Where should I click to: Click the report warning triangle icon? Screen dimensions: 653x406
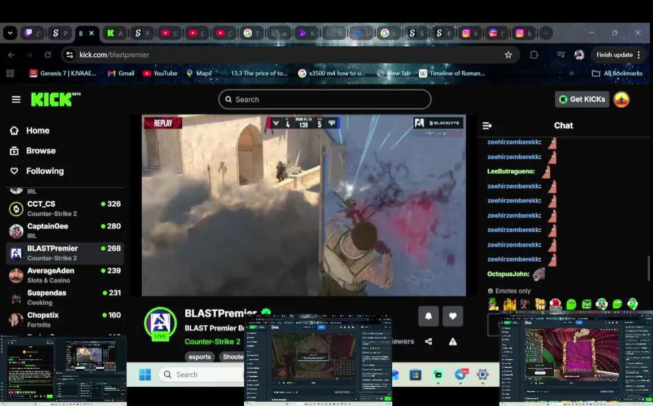453,342
